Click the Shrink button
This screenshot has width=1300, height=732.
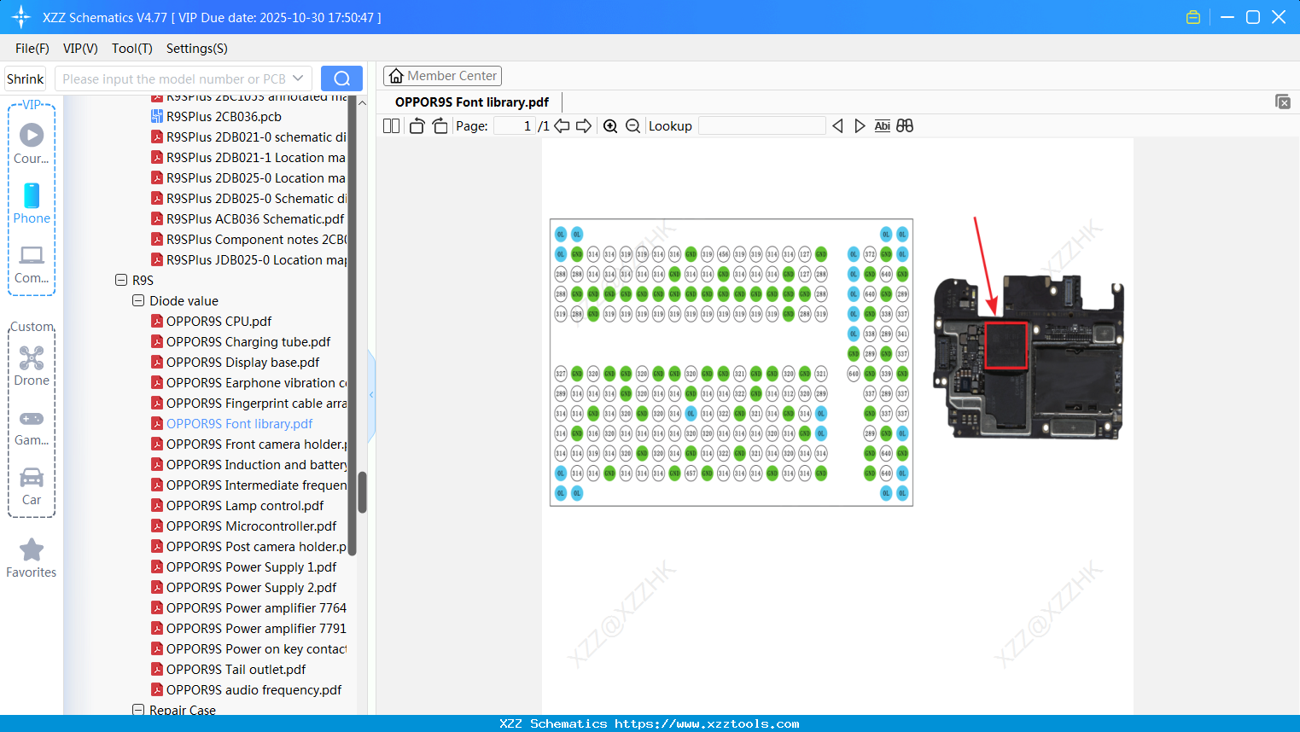[x=26, y=78]
